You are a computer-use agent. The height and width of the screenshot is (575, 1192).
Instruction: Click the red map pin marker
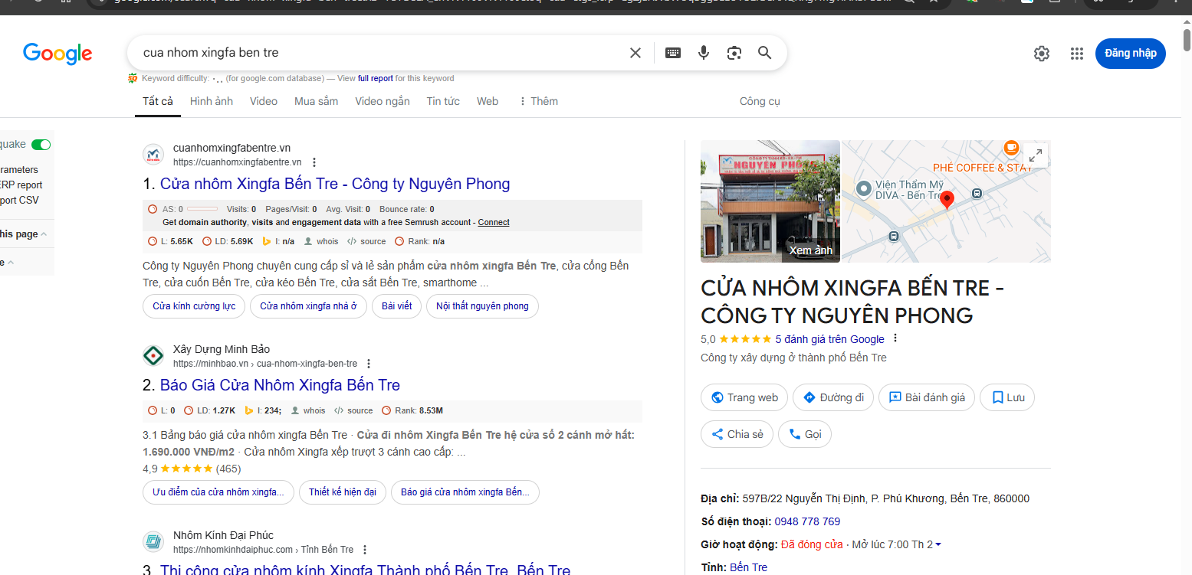coord(947,200)
